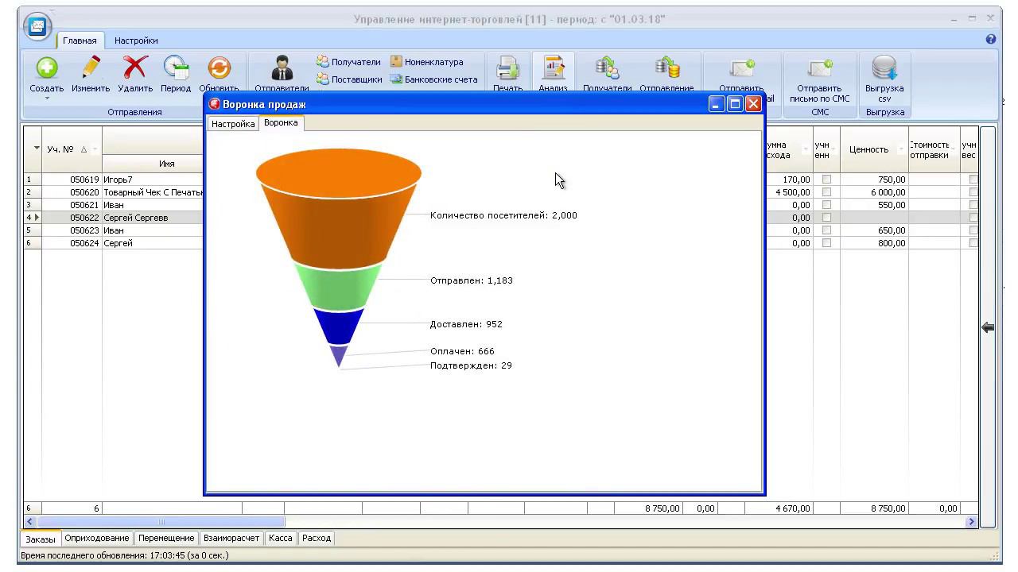The height and width of the screenshot is (572, 1018).
Task: Click the Анализ chart icon
Action: pyautogui.click(x=553, y=68)
